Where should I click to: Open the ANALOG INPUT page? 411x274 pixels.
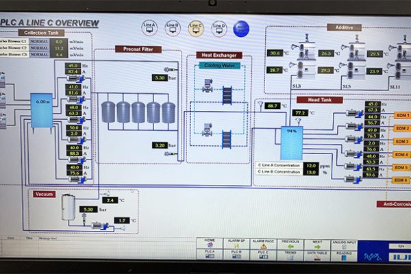point(344,245)
